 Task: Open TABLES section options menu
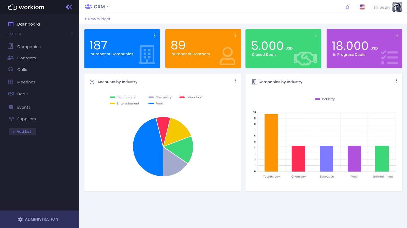[x=72, y=34]
